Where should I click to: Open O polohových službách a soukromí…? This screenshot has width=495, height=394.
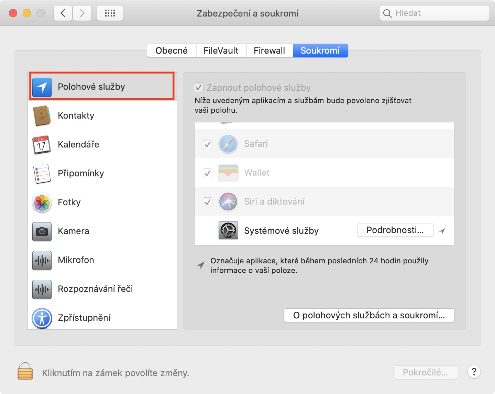[369, 315]
